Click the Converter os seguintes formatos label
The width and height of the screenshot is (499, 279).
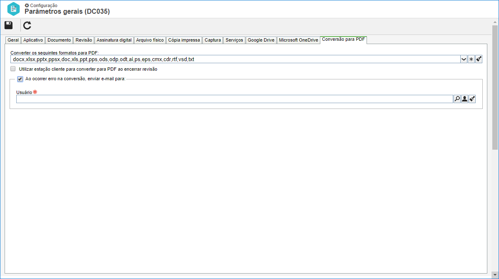[55, 53]
